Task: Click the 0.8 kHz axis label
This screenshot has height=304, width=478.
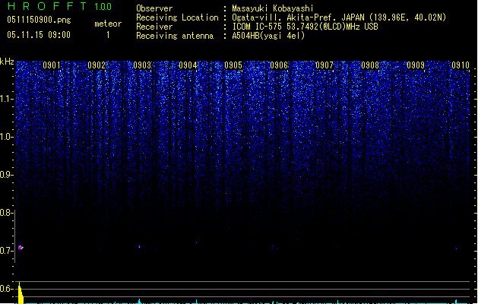Action: tap(6, 213)
